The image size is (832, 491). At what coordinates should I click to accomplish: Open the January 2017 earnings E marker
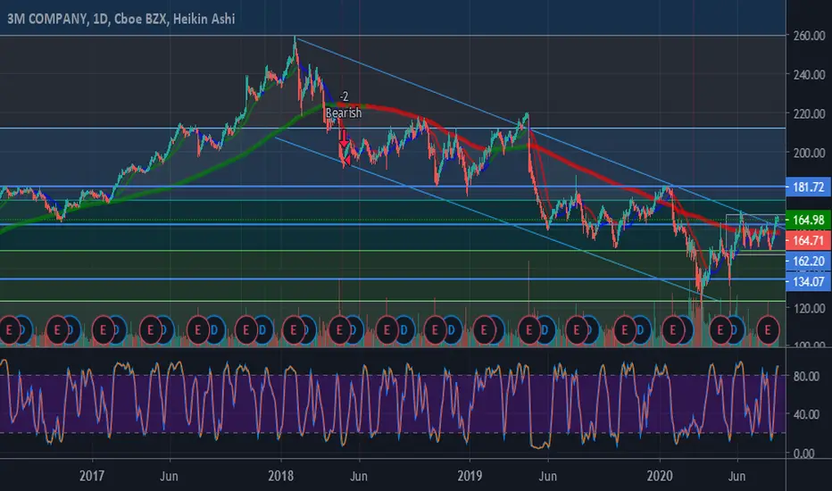pos(104,330)
